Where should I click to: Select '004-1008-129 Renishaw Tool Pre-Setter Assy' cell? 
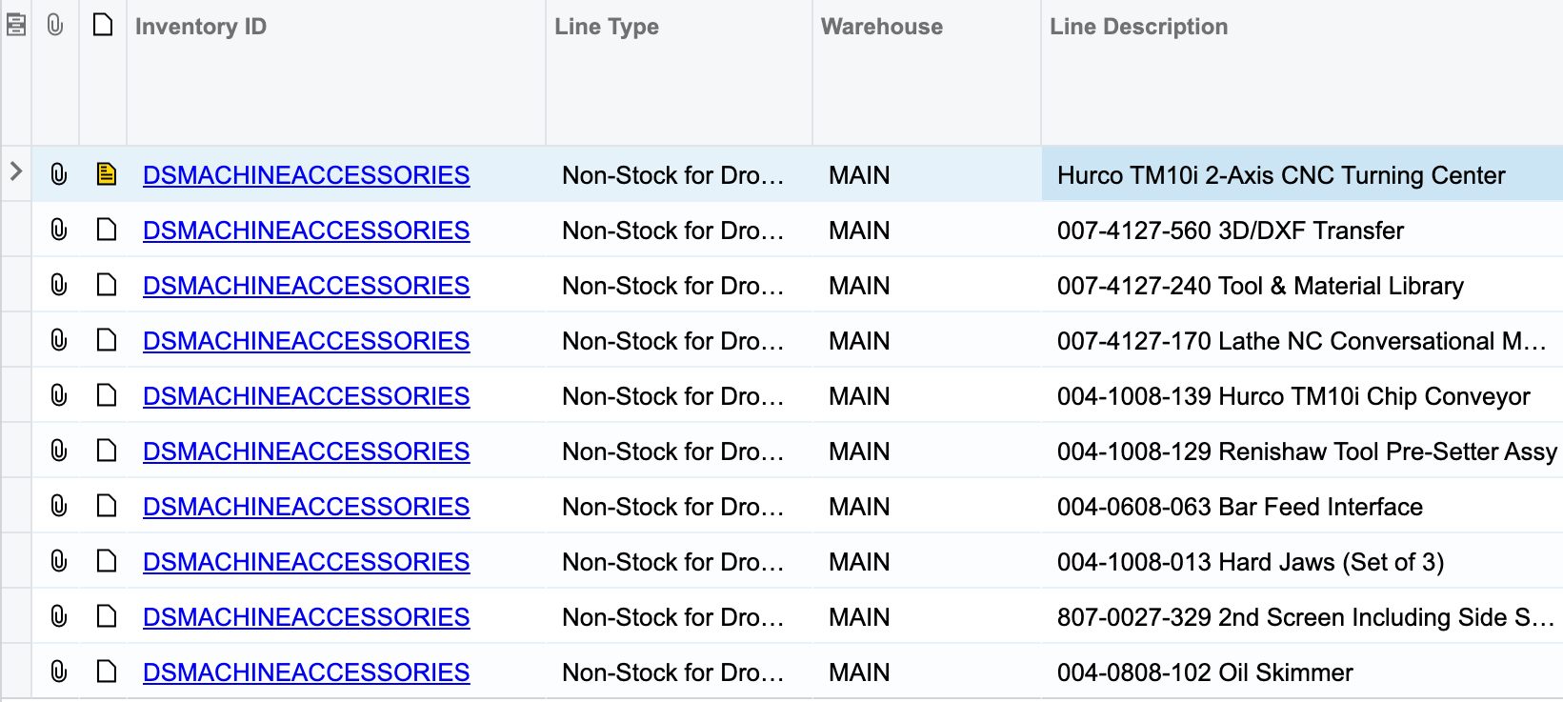[x=1302, y=451]
